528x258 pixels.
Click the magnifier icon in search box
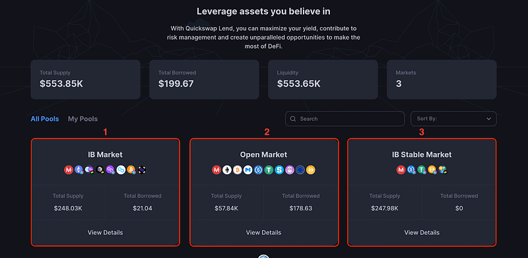tap(293, 119)
